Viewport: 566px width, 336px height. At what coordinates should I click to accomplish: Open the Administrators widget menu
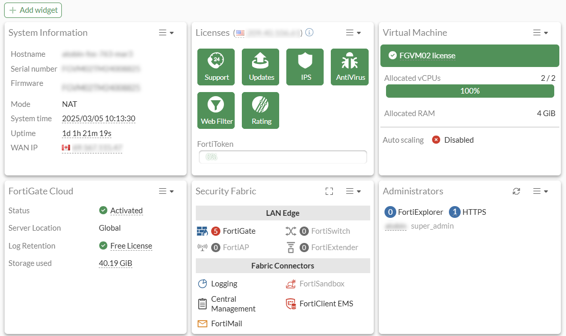(540, 191)
